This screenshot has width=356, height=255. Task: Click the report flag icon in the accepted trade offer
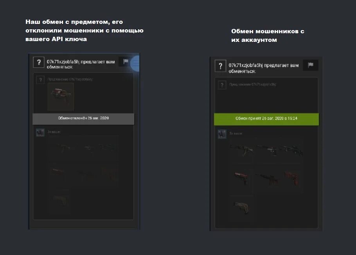(x=311, y=65)
